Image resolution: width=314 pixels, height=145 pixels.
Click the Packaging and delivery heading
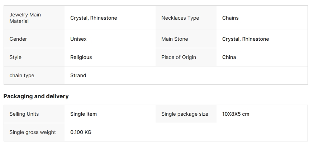(36, 96)
